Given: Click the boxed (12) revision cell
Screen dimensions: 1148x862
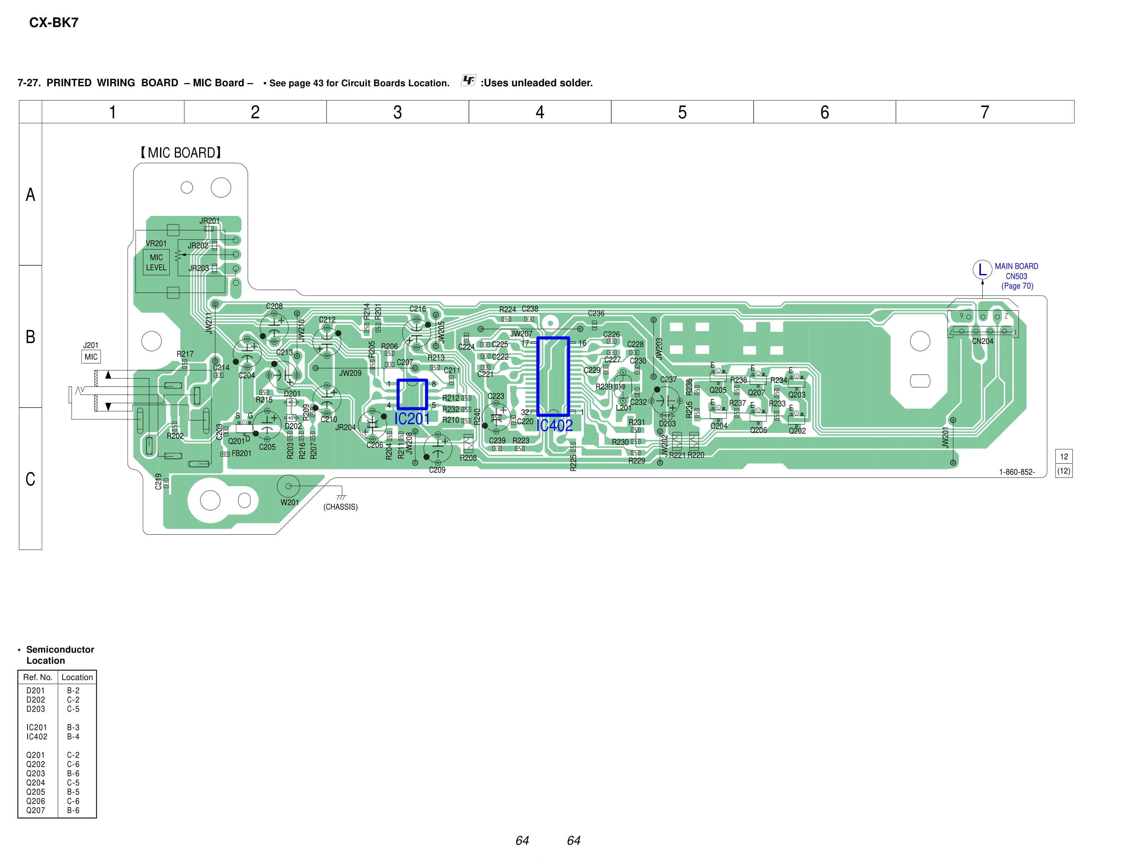Looking at the screenshot, I should (1064, 471).
